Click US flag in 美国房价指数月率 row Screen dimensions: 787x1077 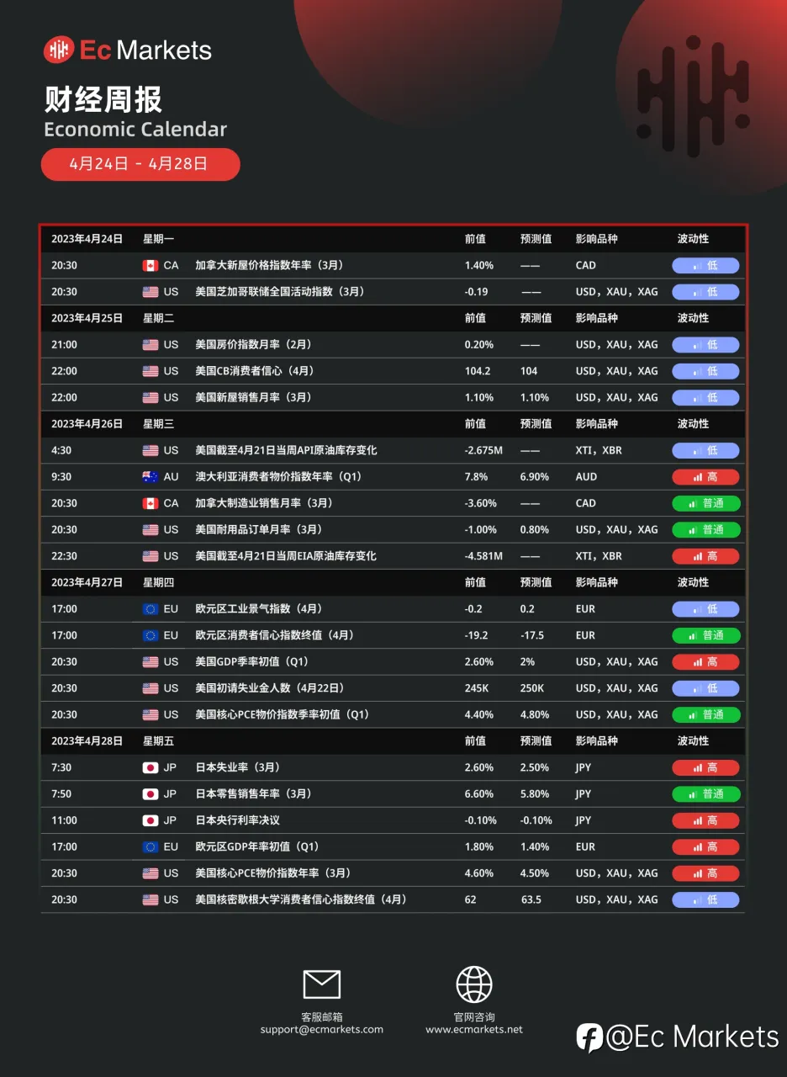point(151,345)
